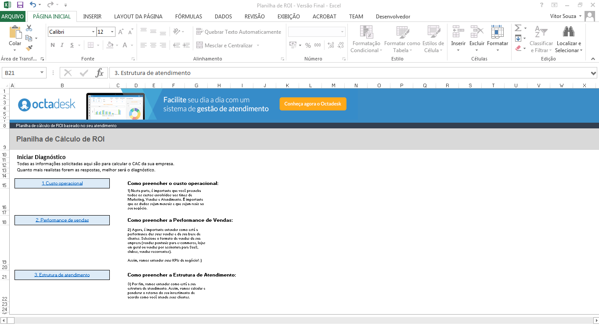This screenshot has height=326, width=599.
Task: Click the middle align icon
Action: [x=153, y=32]
